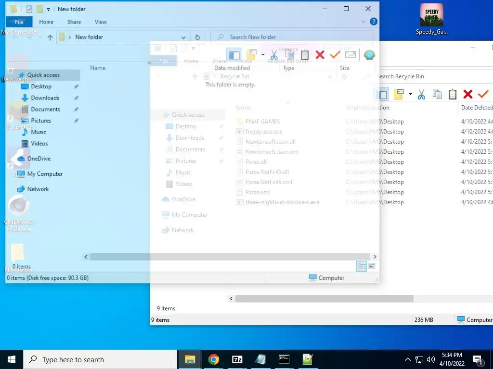Switch to Details view toggle in New folder

click(x=361, y=266)
